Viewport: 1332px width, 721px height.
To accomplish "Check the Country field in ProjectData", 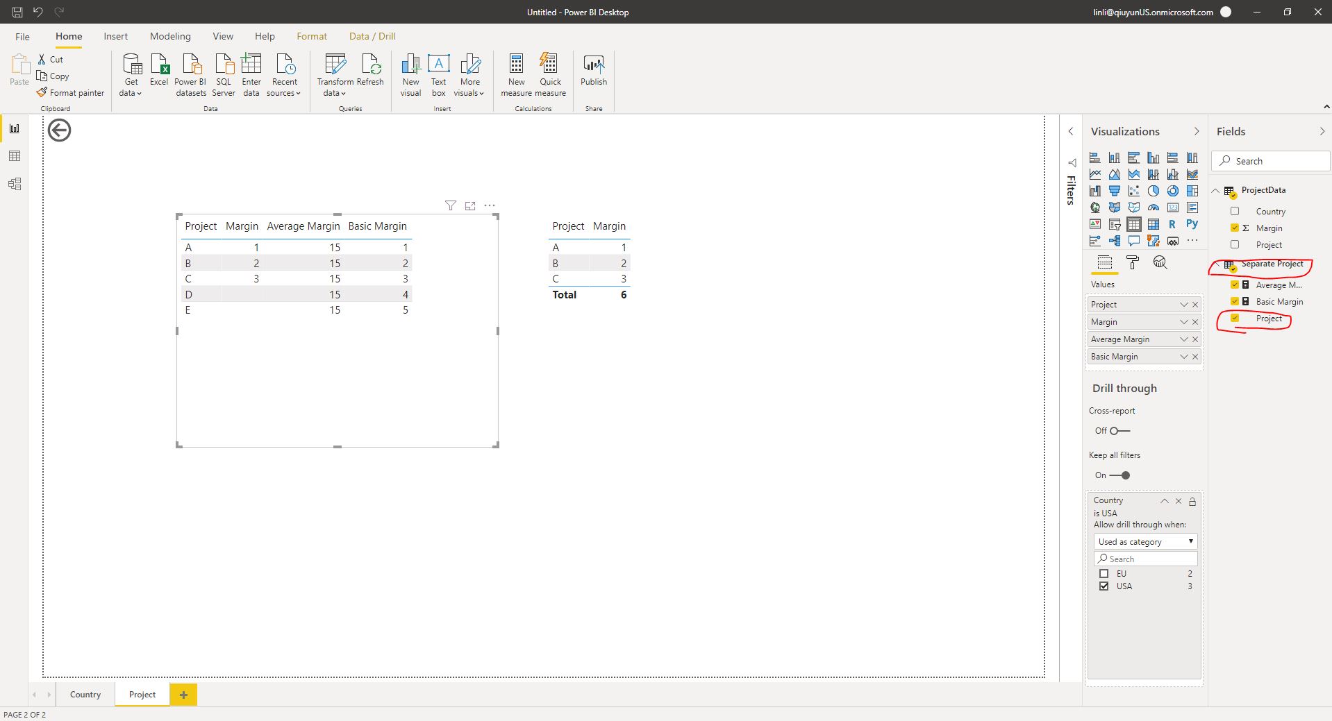I will click(1235, 211).
